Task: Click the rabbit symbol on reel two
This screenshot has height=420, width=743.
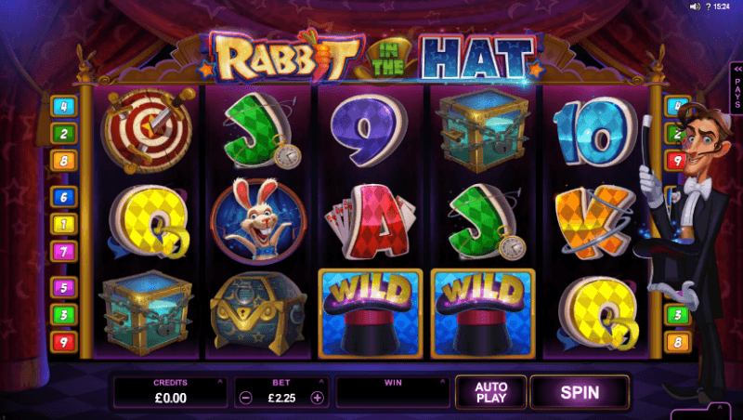Action: pos(258,221)
